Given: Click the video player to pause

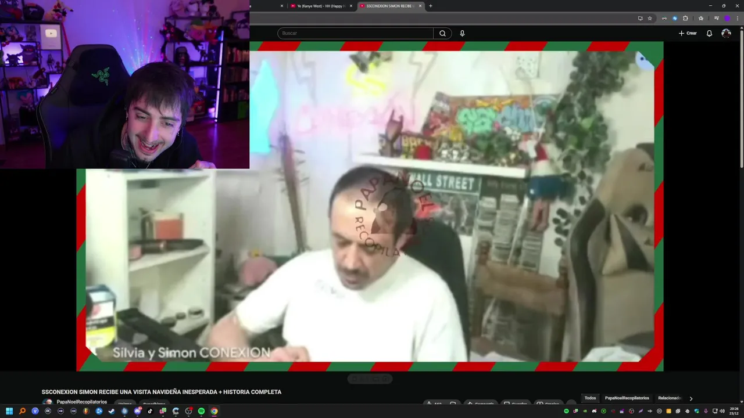Looking at the screenshot, I should pyautogui.click(x=370, y=206).
